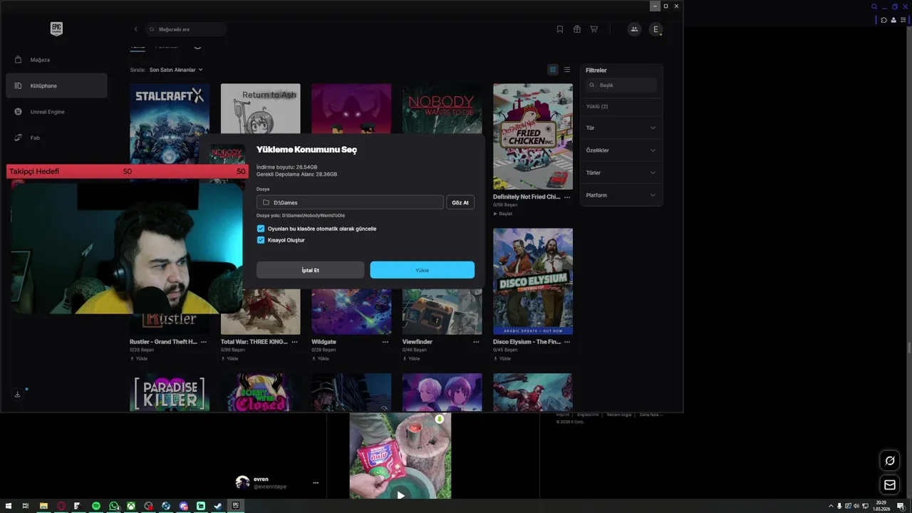Open the Xbox app from the taskbar
Screen dimensions: 912x513
tap(131, 506)
